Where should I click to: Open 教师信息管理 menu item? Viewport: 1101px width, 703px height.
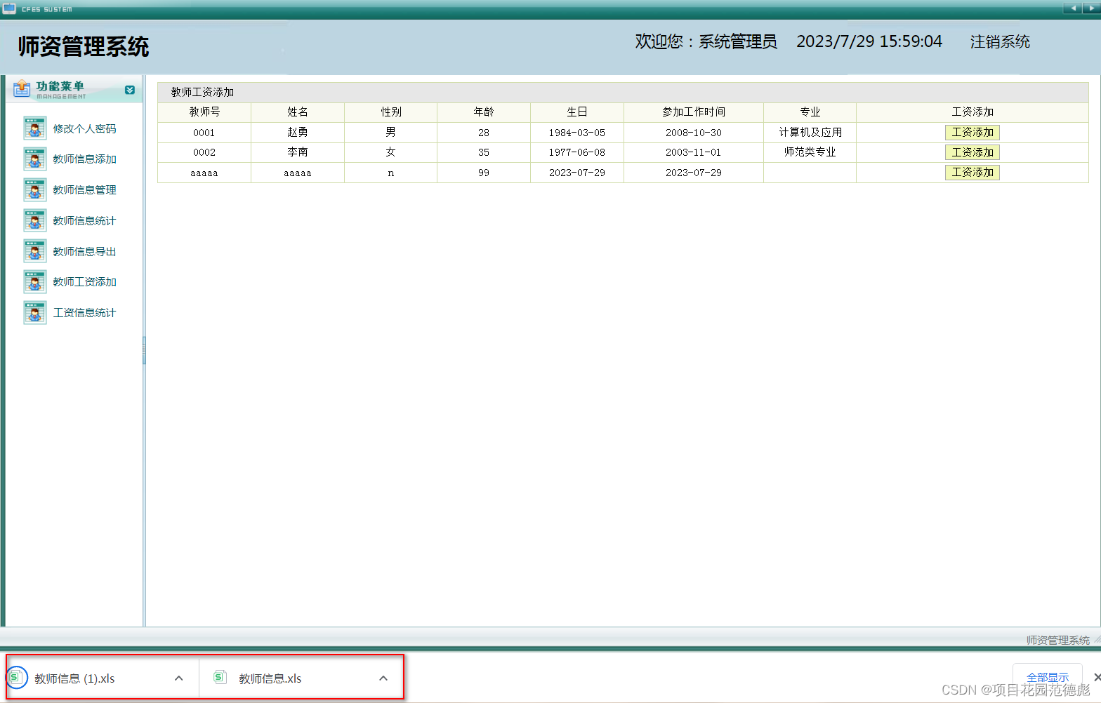click(x=85, y=190)
